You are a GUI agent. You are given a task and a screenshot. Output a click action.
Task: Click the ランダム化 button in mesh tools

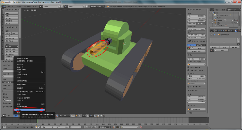point(11,41)
